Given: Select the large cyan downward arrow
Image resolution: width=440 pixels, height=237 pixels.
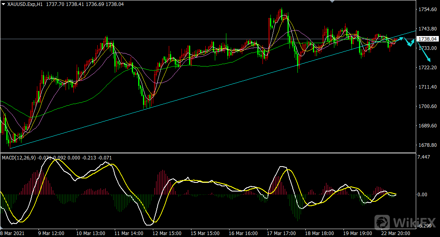Looking at the screenshot, I should (425, 55).
